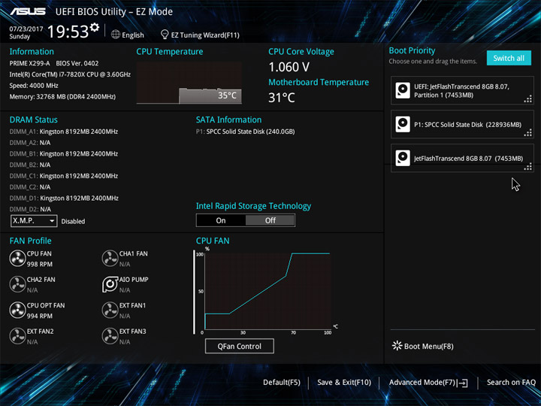This screenshot has height=406, width=541.
Task: Switch to Advanced Mode(F7)
Action: [x=428, y=383]
